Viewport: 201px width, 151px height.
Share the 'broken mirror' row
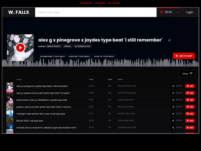pos(173,128)
